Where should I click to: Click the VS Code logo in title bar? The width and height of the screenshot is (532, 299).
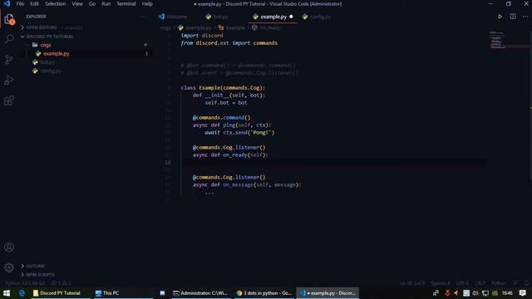click(7, 3)
